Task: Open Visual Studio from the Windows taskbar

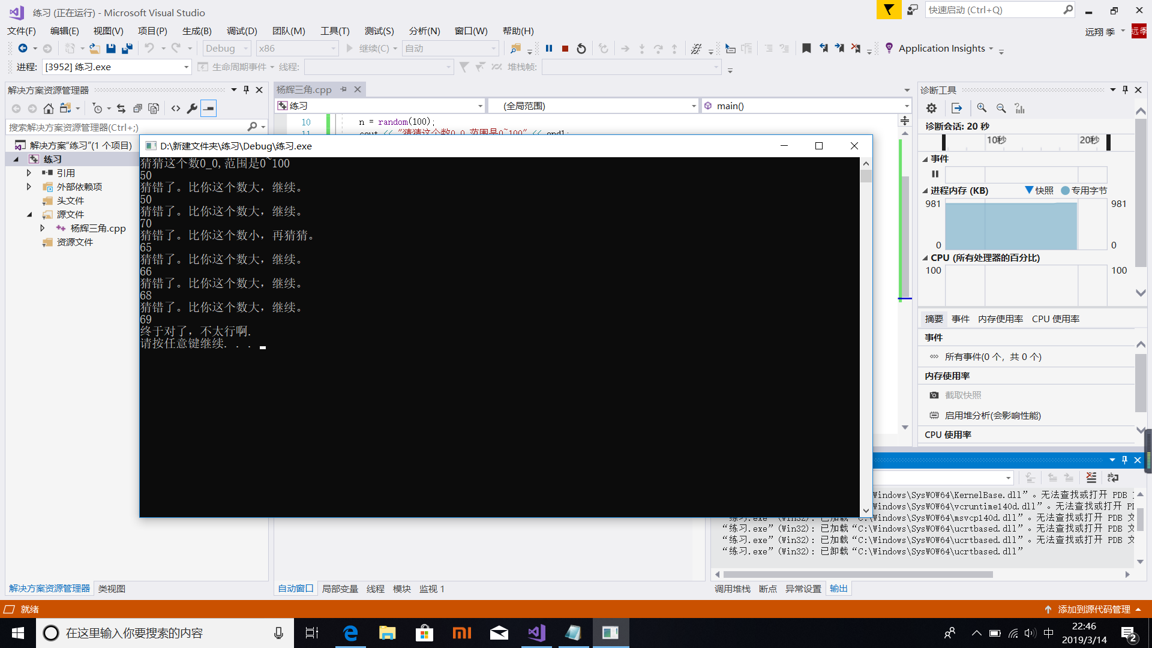Action: click(x=537, y=632)
